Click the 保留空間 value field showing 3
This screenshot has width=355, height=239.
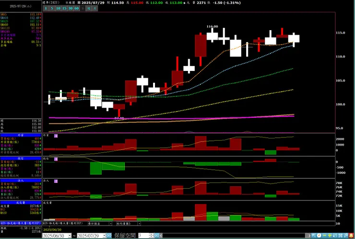click(x=143, y=235)
